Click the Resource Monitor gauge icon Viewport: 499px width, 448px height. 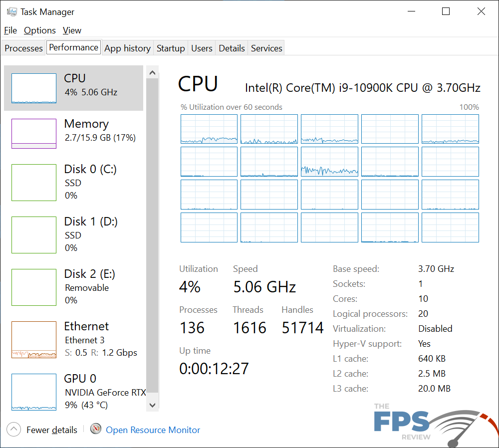[95, 429]
